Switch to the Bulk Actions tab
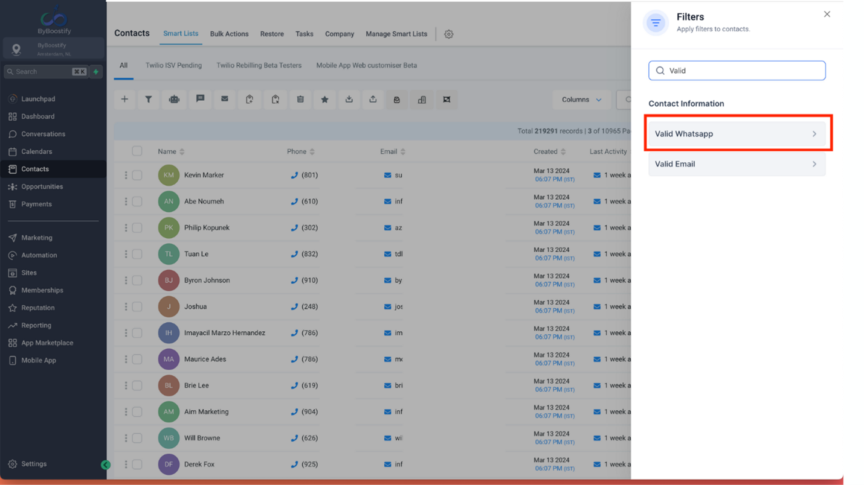The width and height of the screenshot is (864, 485). pos(229,34)
